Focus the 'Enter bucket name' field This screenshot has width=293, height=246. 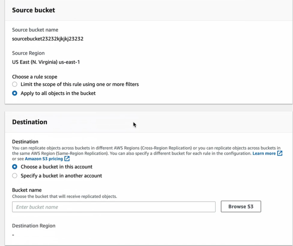(x=114, y=207)
